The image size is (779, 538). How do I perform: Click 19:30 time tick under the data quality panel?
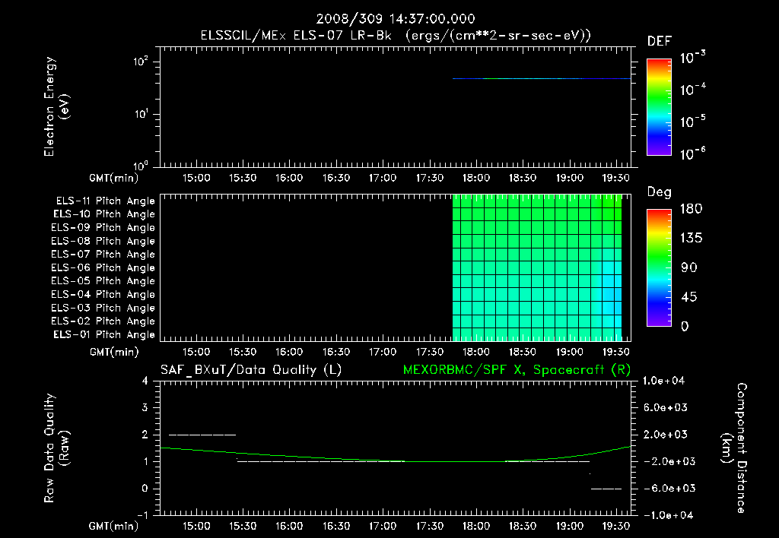[x=616, y=526]
